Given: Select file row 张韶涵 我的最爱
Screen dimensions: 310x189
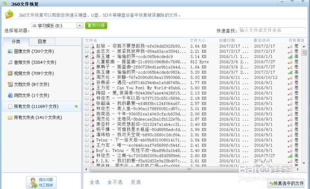Looking at the screenshot, I should click(x=192, y=103).
